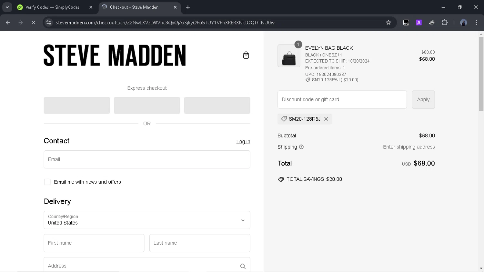
Task: Open a new browser tab
Action: (188, 7)
